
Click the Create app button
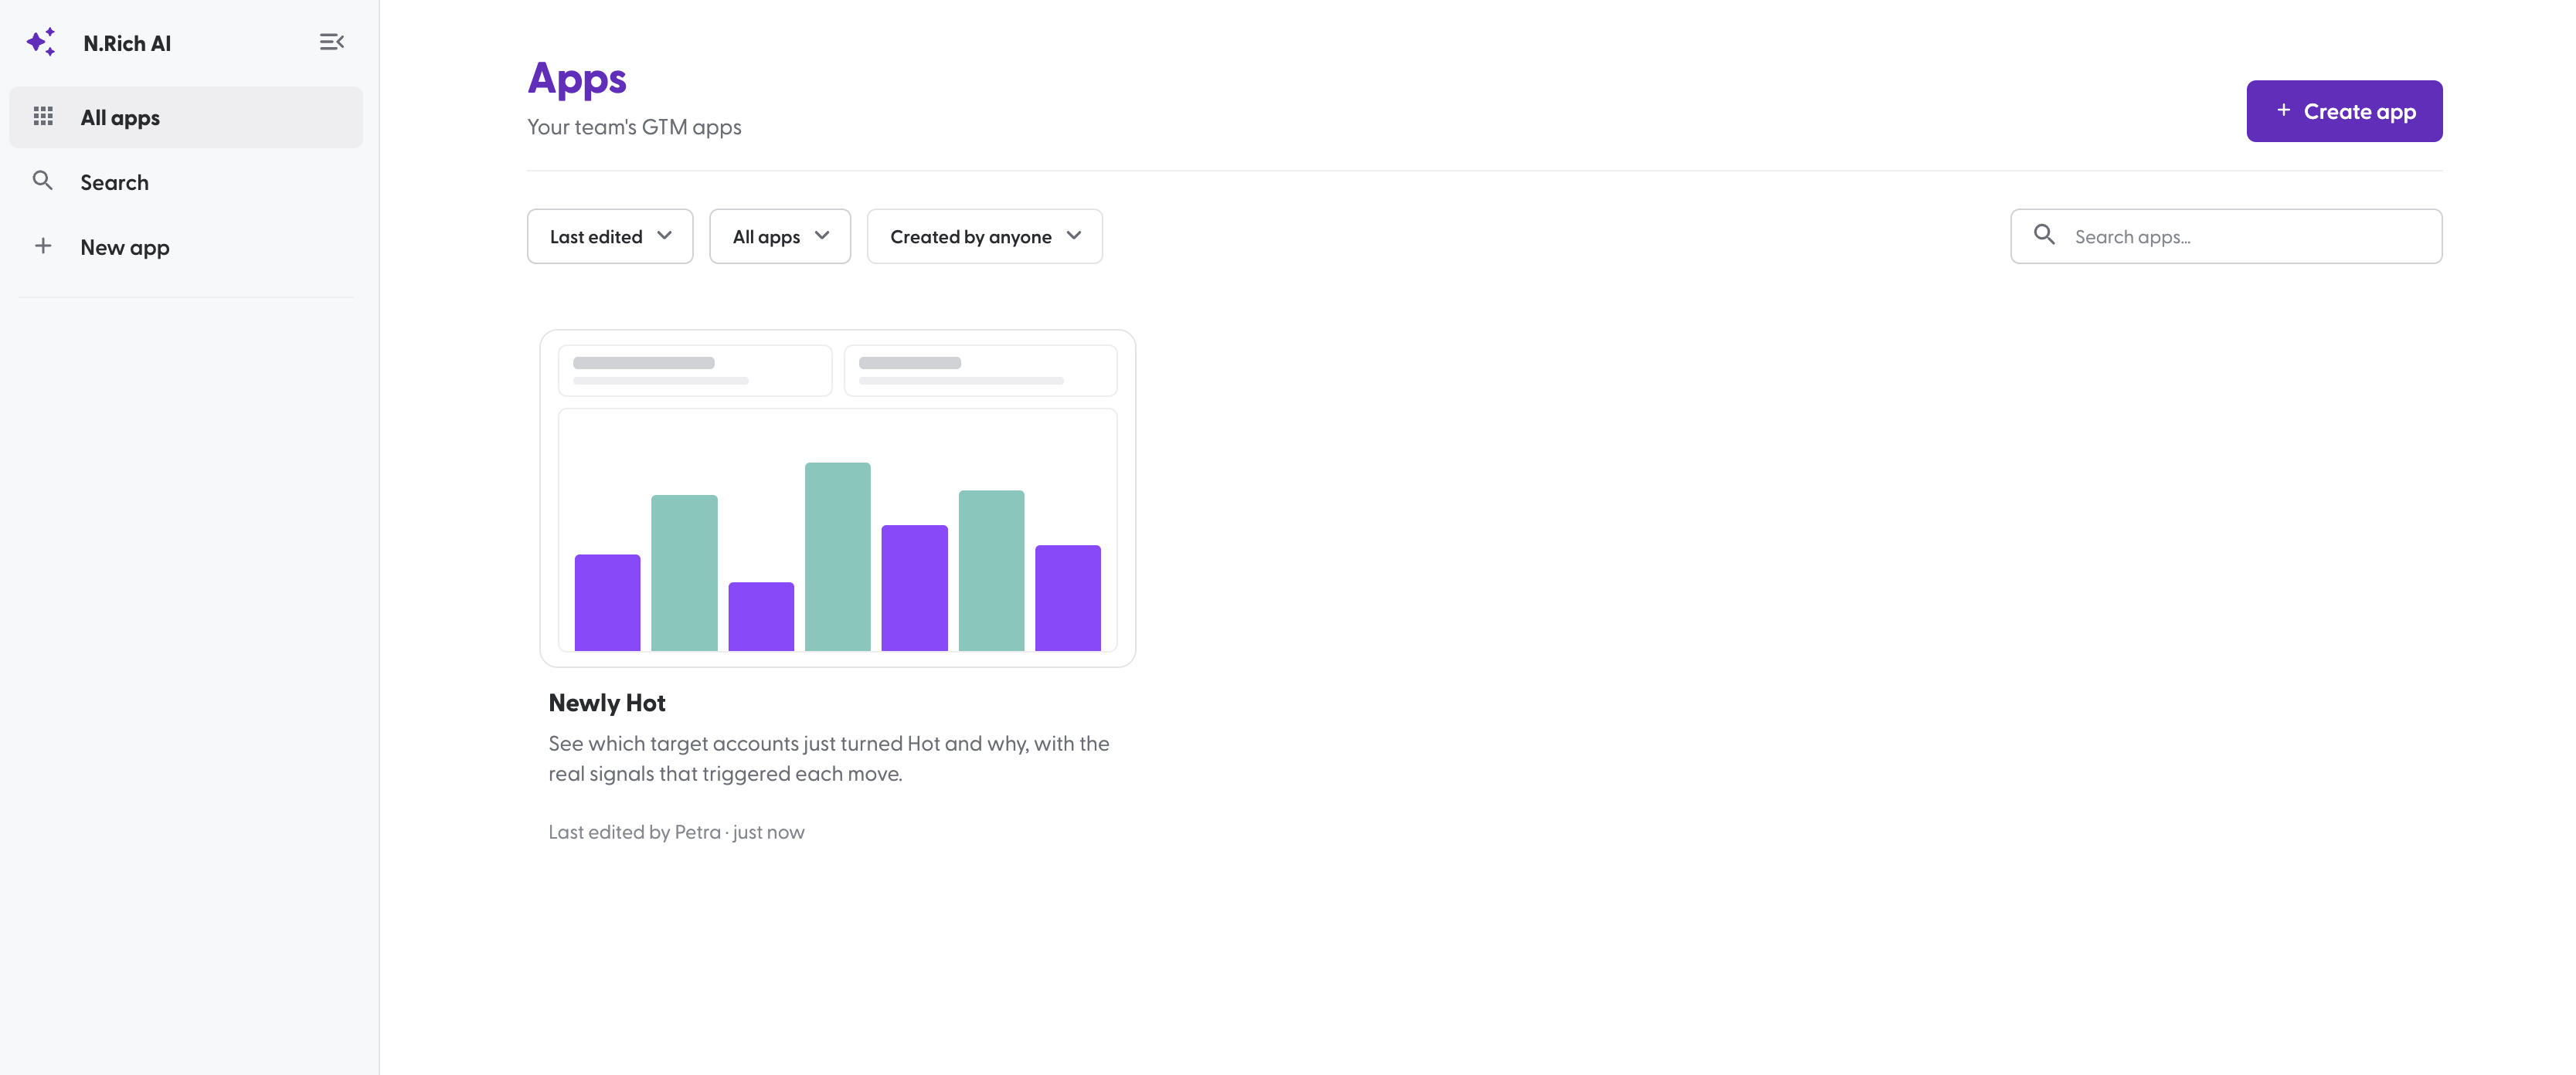tap(2344, 111)
